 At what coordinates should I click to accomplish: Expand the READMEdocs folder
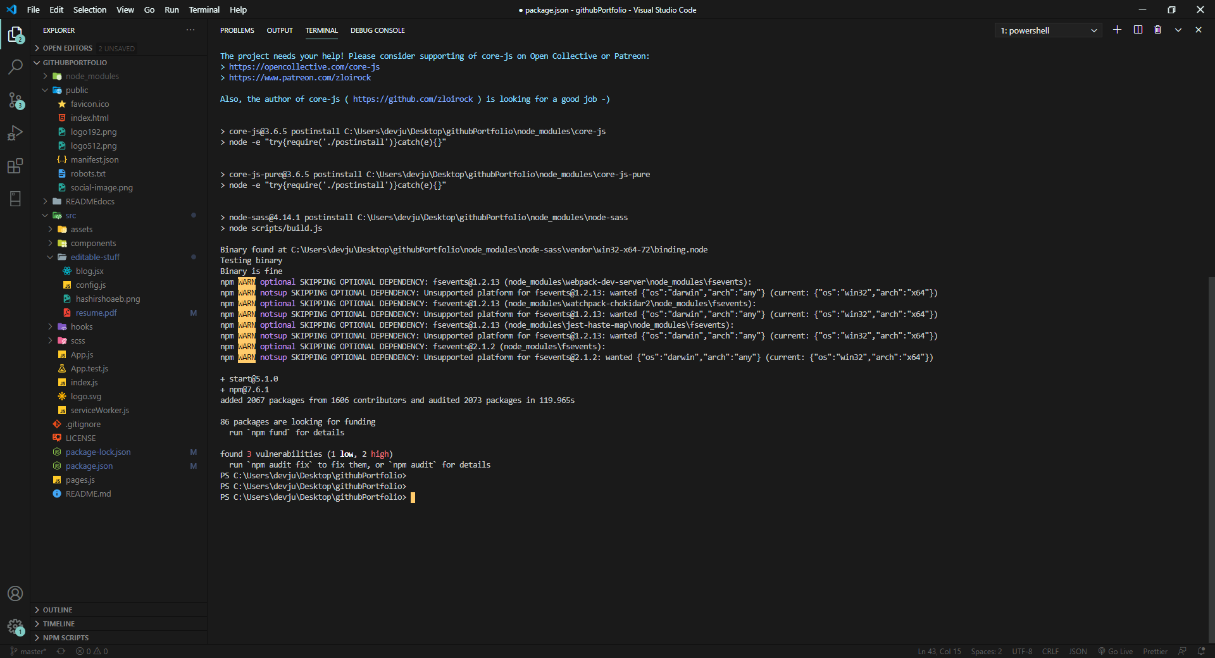click(119, 201)
